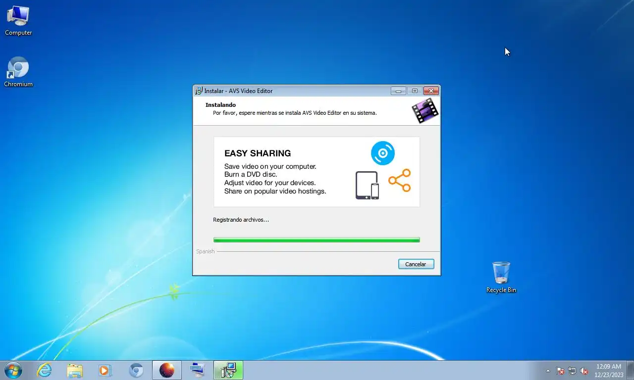Click the orange share icon in banner
This screenshot has height=380, width=634.
click(x=400, y=181)
